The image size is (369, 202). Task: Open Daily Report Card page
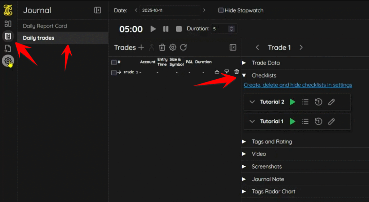(x=45, y=26)
